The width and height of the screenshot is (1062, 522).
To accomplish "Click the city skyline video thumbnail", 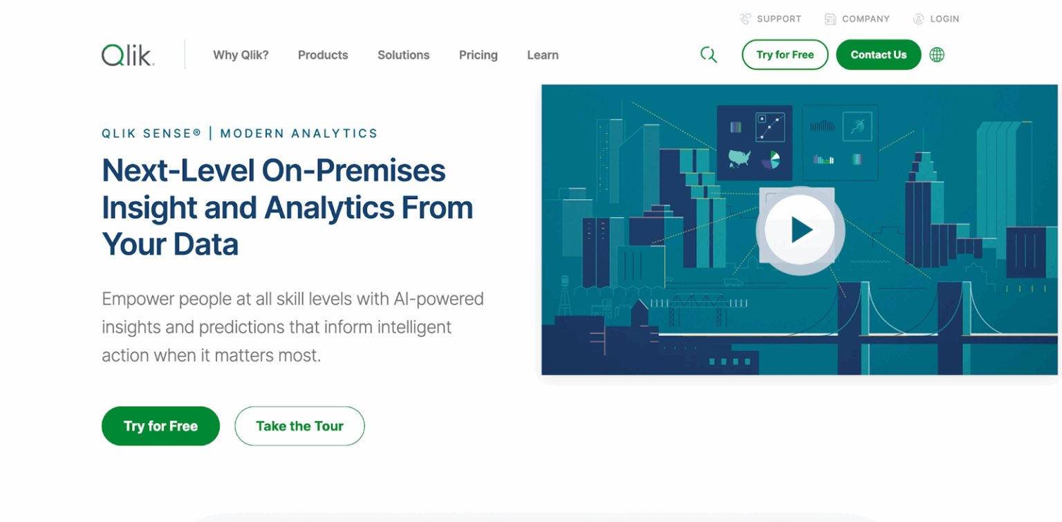I will tap(799, 230).
